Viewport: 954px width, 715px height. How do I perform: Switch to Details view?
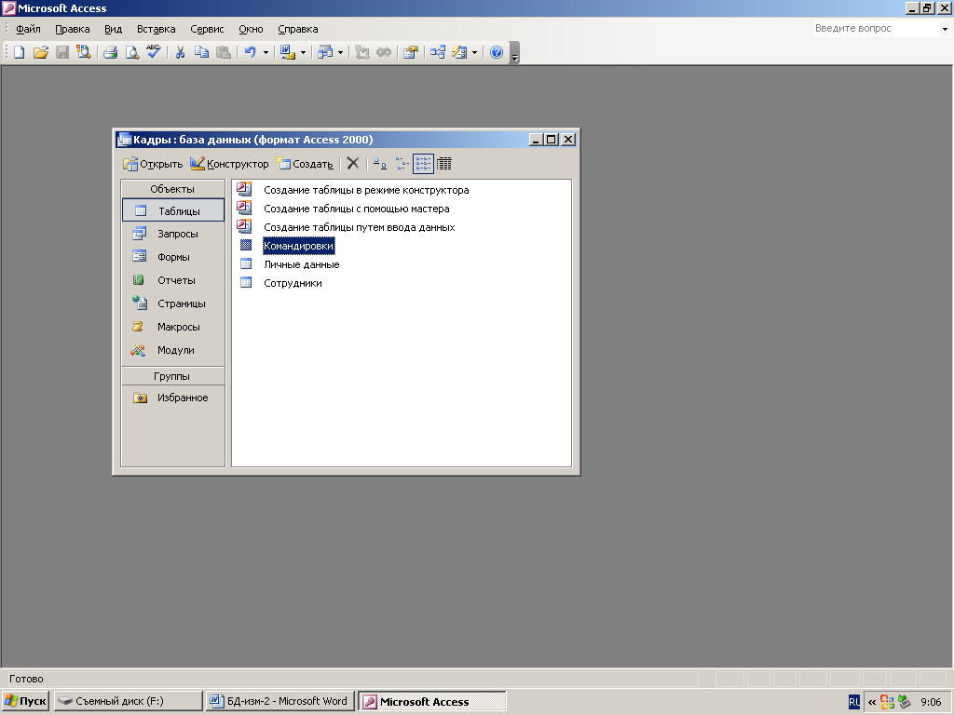pos(444,164)
